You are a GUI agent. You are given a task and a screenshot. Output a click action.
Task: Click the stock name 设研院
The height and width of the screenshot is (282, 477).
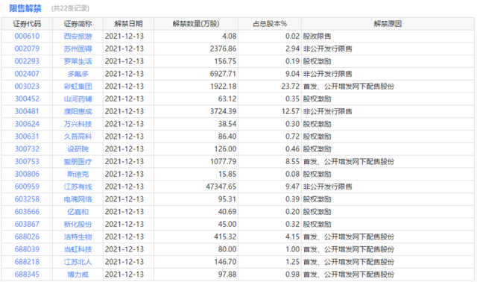78,149
